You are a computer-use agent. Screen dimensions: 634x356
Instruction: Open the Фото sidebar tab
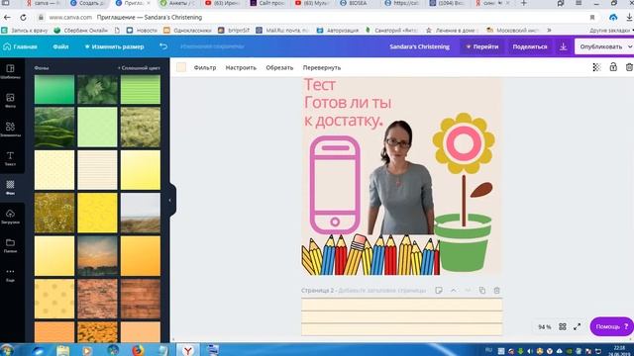pyautogui.click(x=11, y=101)
